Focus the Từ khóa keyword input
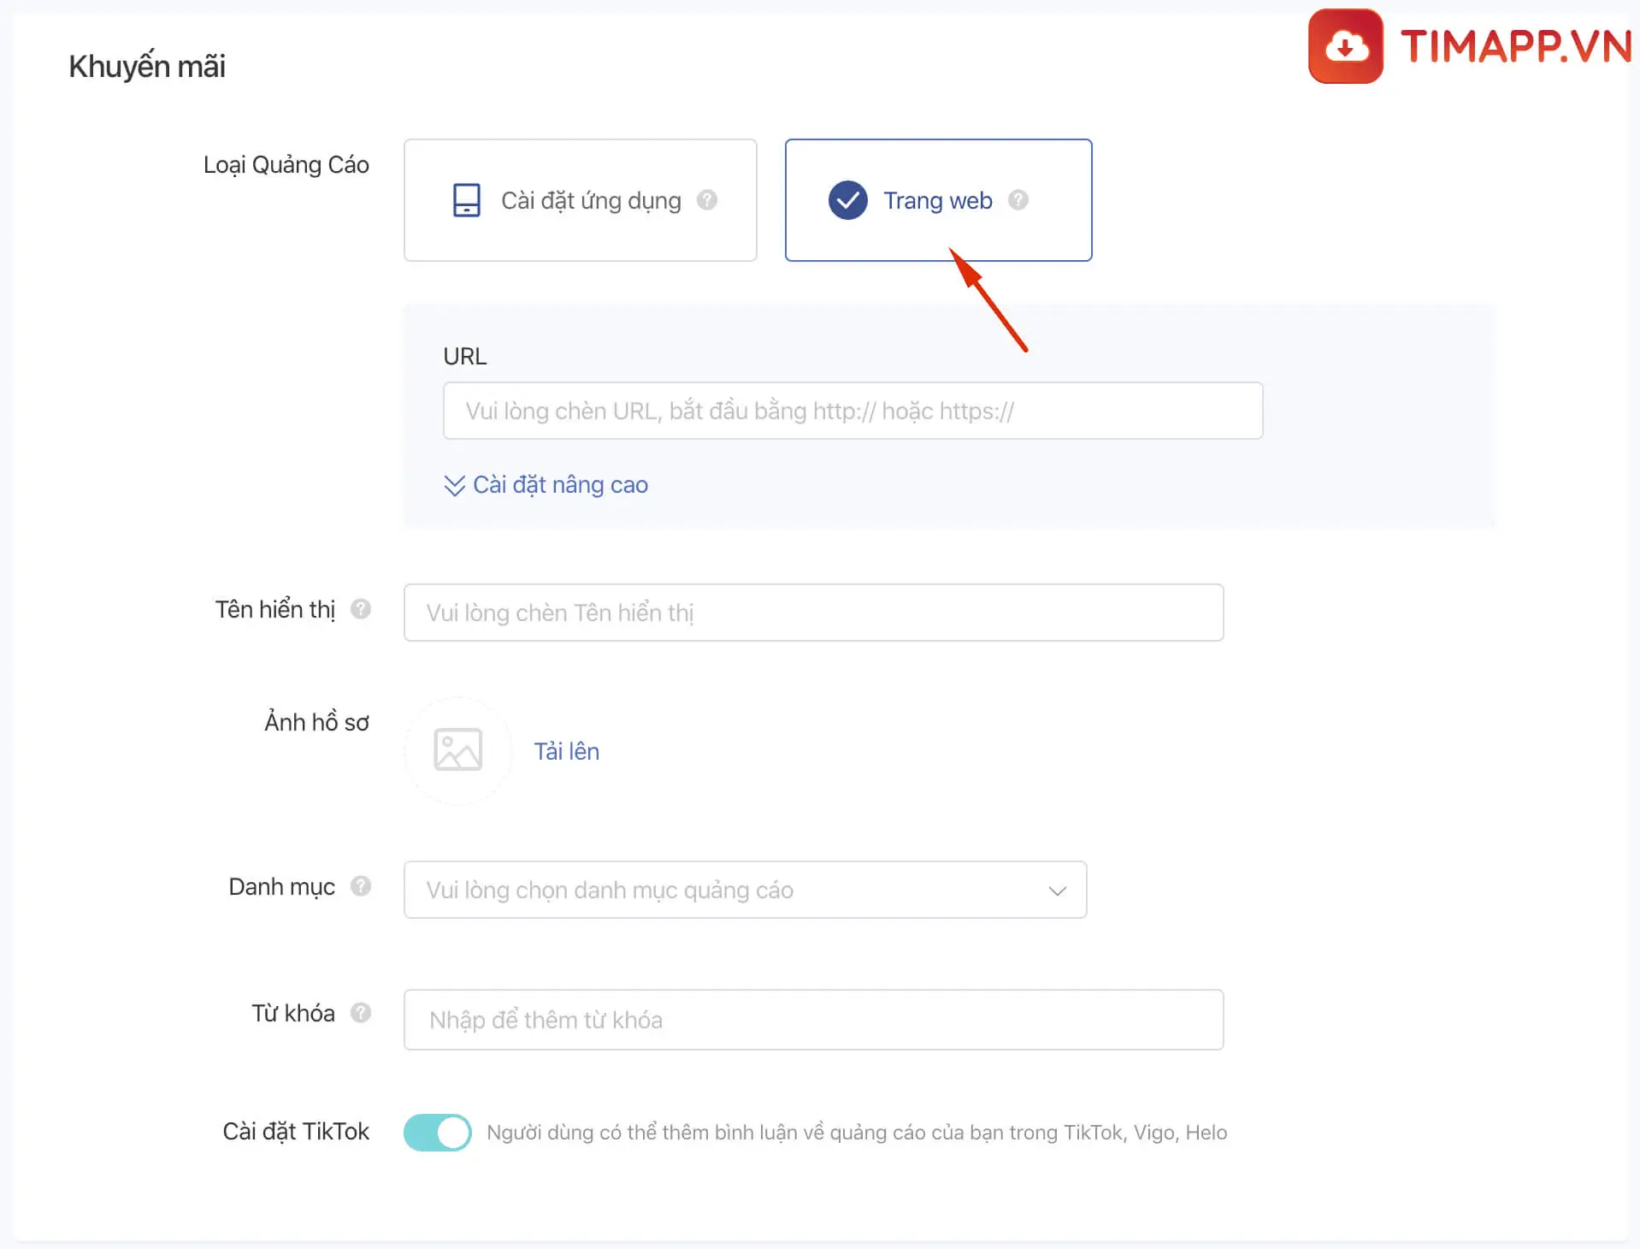This screenshot has height=1249, width=1640. 813,1020
